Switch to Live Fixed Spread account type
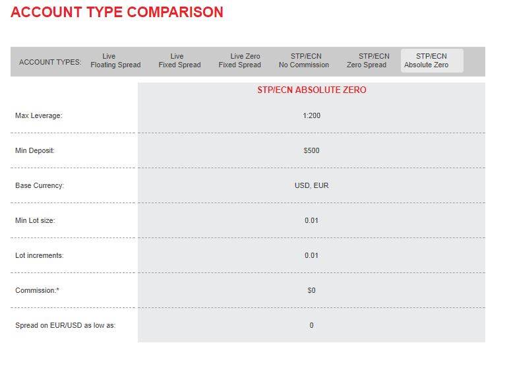This screenshot has height=374, width=511. 179,61
